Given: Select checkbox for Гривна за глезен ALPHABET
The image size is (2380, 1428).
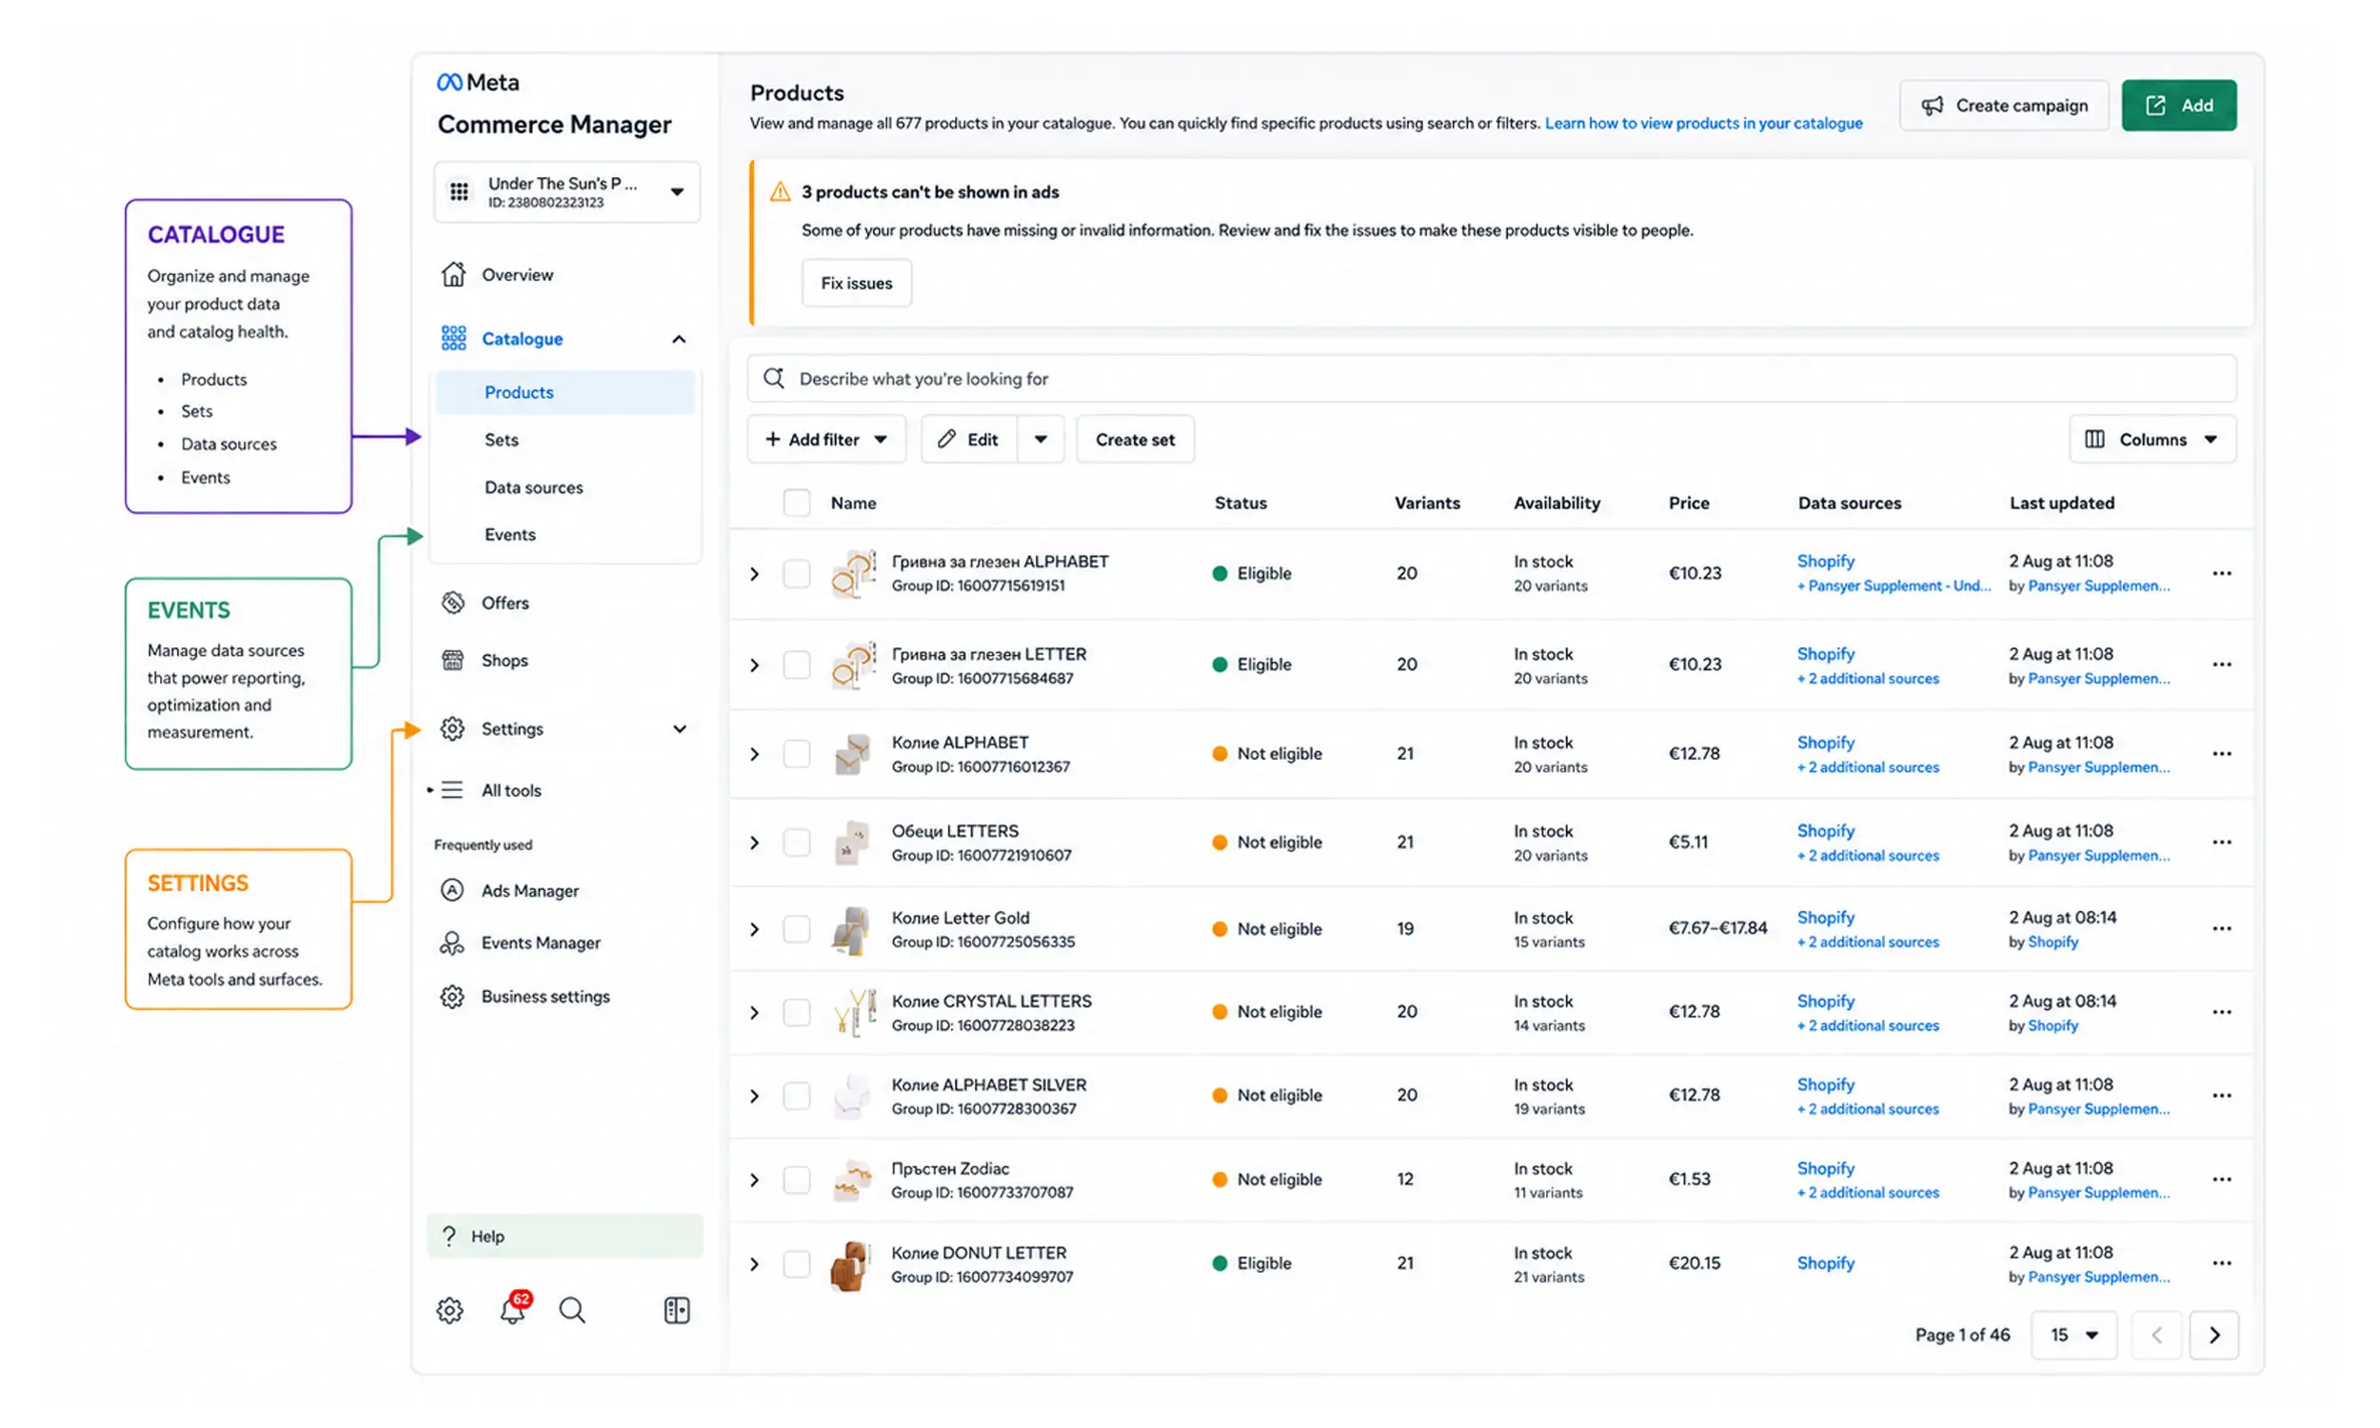Looking at the screenshot, I should pos(797,573).
